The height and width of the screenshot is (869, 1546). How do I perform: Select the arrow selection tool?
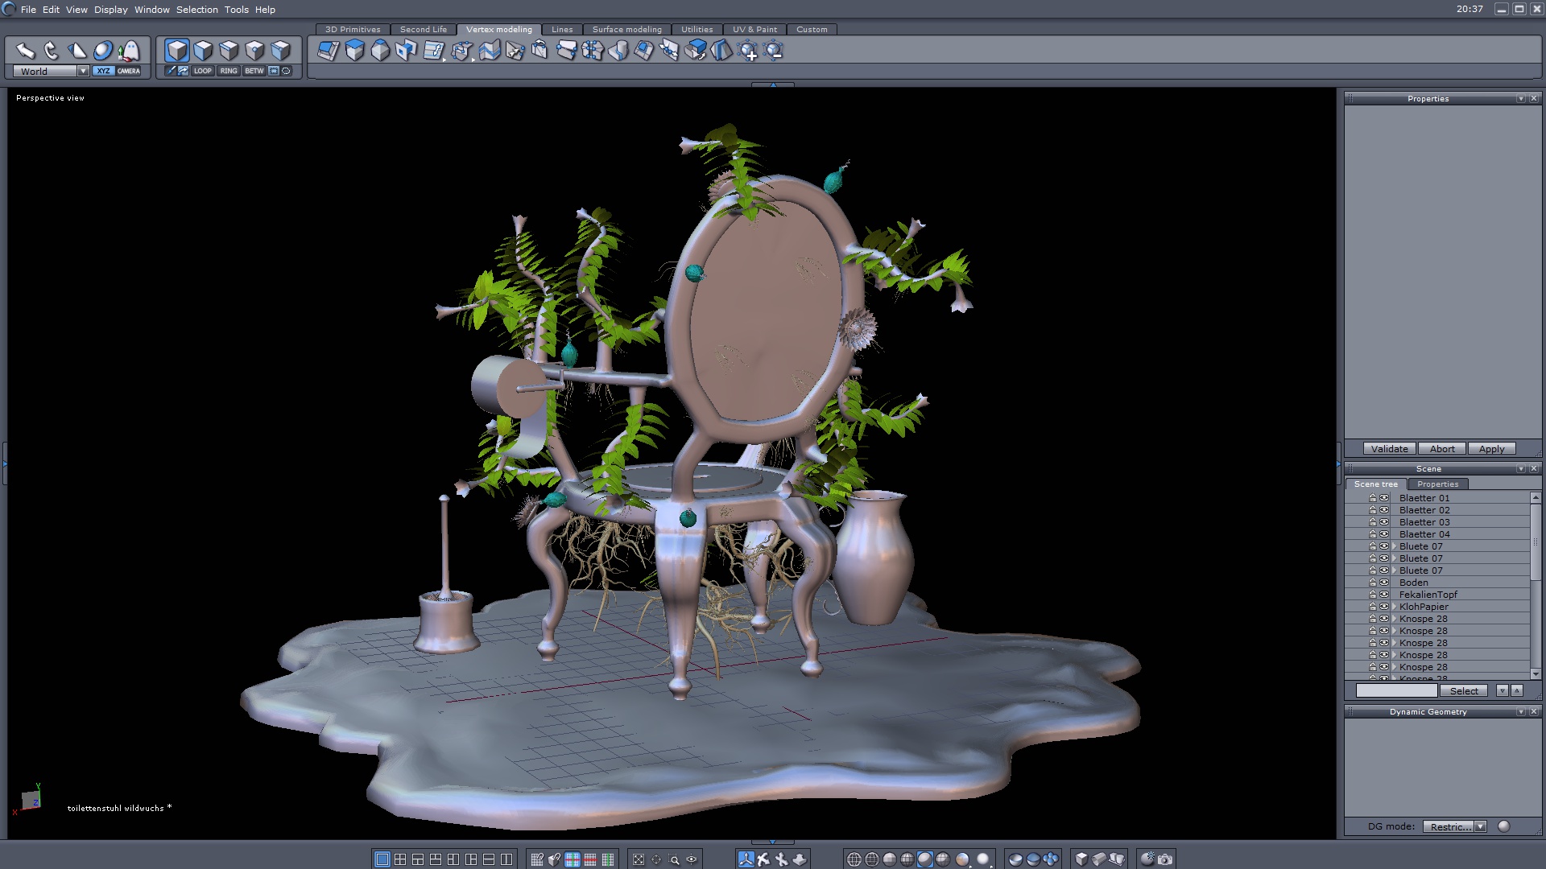25,51
